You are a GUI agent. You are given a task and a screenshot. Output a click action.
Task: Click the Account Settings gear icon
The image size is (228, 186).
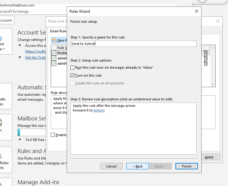(1, 39)
